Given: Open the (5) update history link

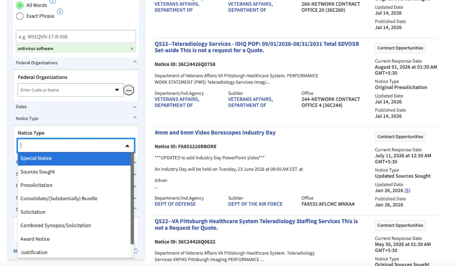Looking at the screenshot, I should 407,190.
